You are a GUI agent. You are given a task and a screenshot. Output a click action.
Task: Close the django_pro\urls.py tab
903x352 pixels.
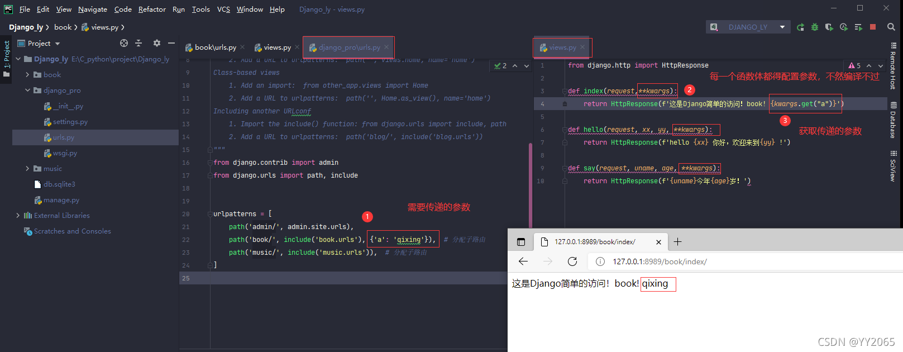click(386, 47)
